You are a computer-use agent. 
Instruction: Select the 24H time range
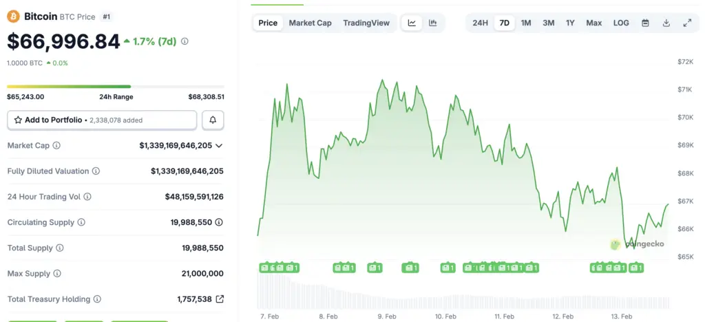tap(480, 23)
